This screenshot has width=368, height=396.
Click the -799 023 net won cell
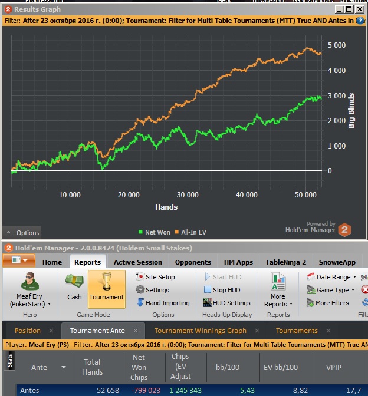tap(146, 391)
